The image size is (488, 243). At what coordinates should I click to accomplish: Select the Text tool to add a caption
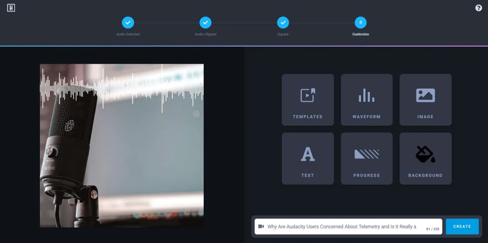click(307, 158)
